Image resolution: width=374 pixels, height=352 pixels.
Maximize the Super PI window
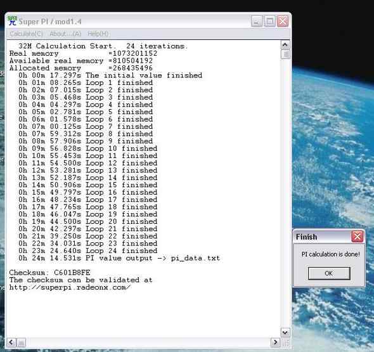tap(270, 22)
